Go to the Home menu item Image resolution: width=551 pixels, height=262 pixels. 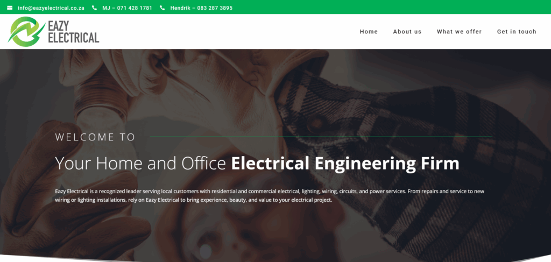369,32
